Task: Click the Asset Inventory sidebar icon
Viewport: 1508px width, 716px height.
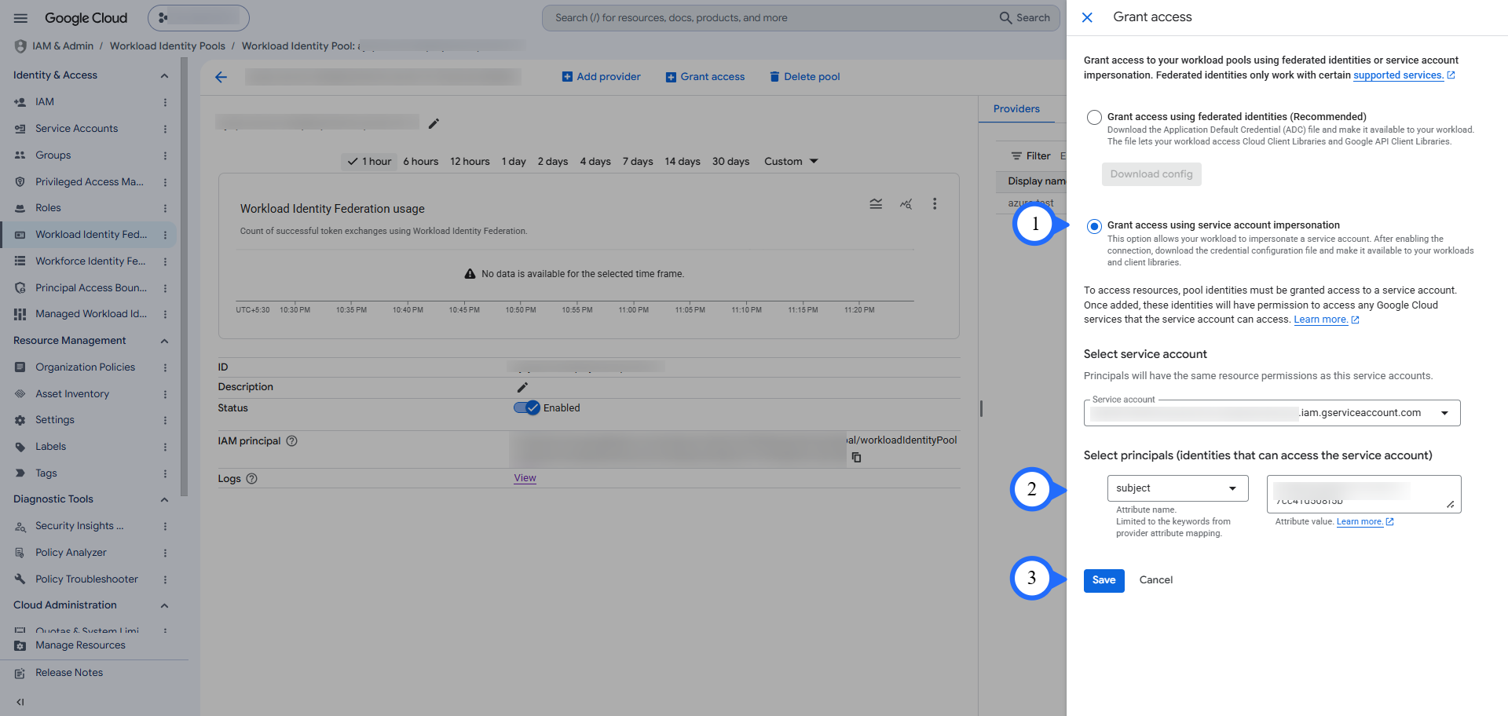Action: pyautogui.click(x=20, y=394)
